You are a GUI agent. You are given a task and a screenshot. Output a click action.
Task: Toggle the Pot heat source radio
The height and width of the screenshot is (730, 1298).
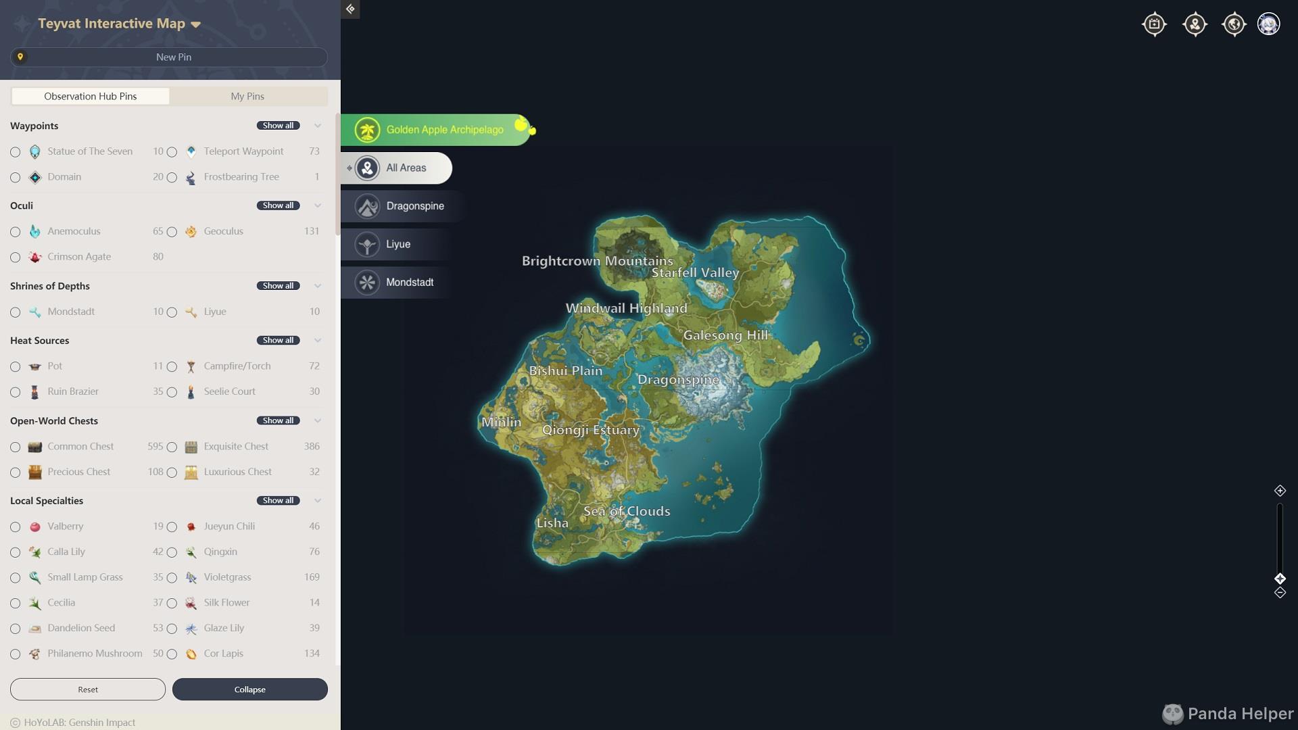[x=15, y=367]
